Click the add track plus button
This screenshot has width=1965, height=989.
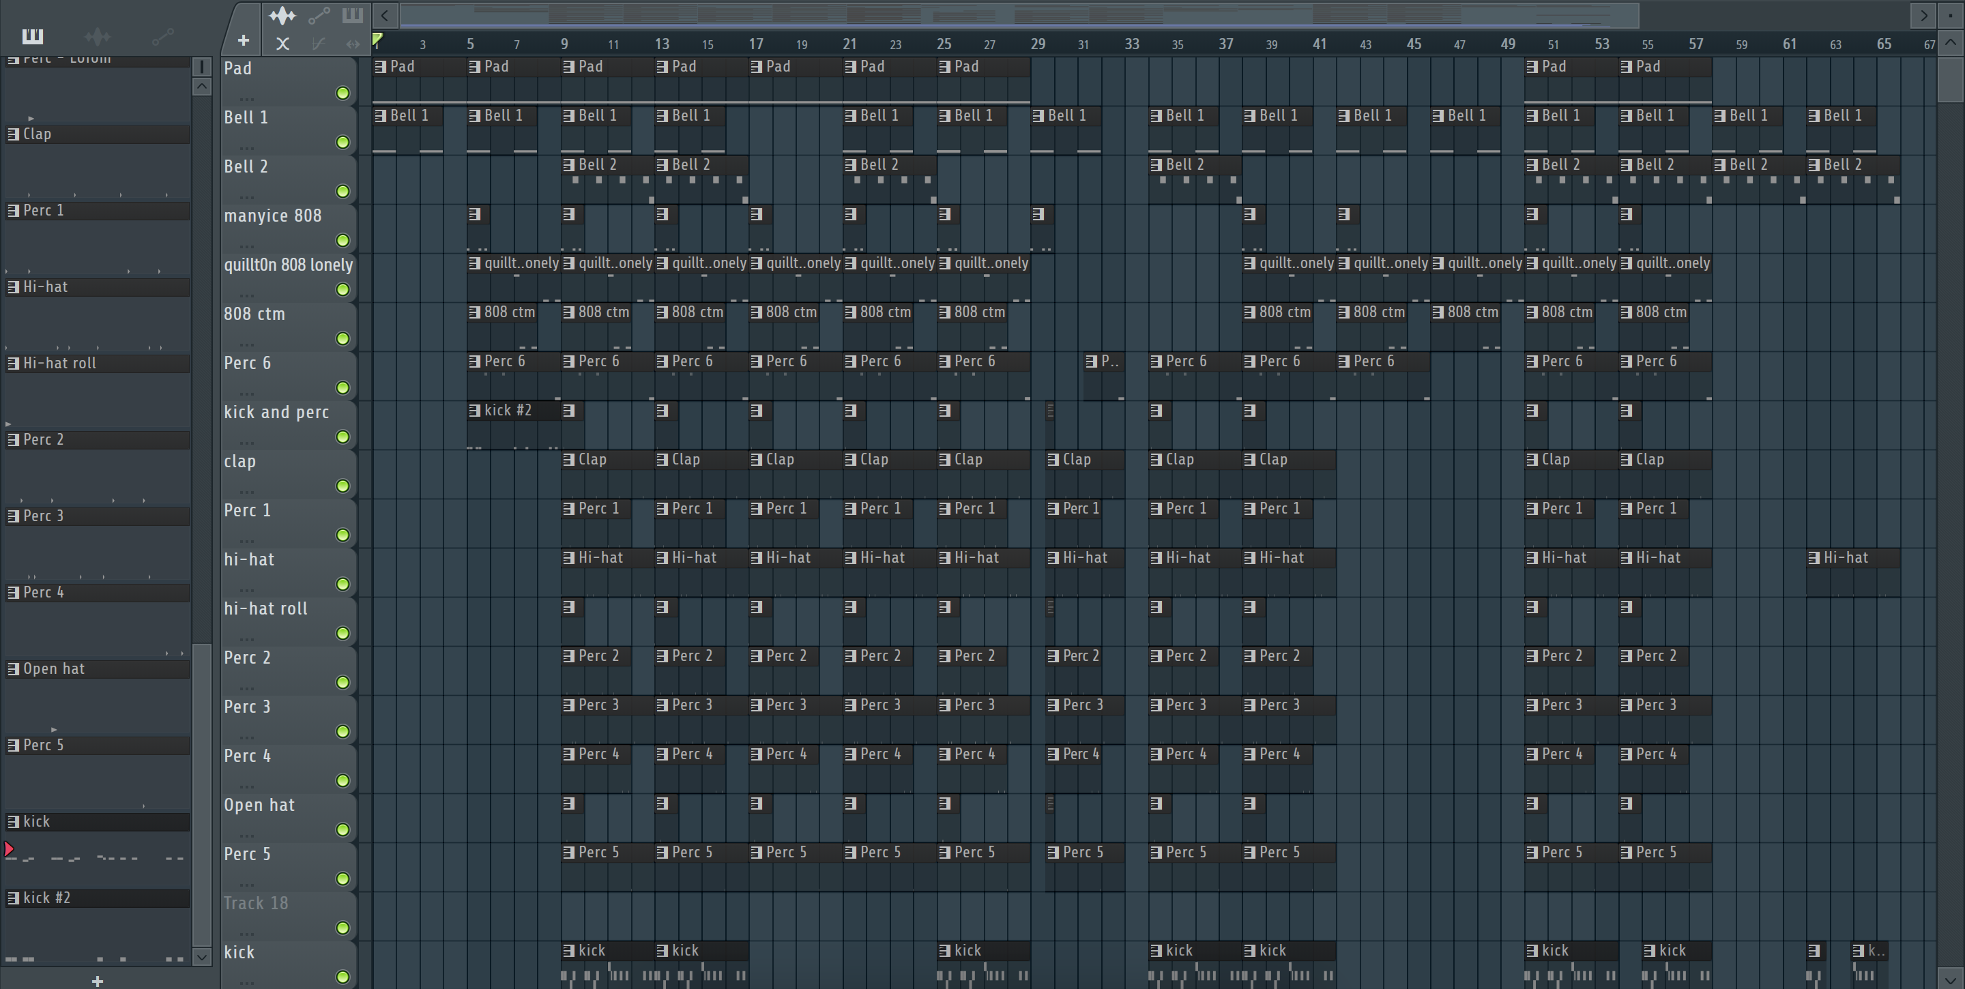[244, 40]
